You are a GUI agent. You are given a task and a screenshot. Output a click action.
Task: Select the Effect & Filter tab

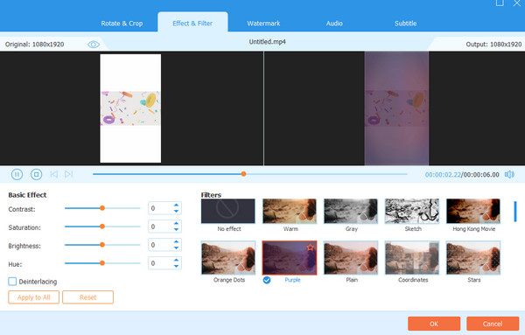tap(192, 24)
